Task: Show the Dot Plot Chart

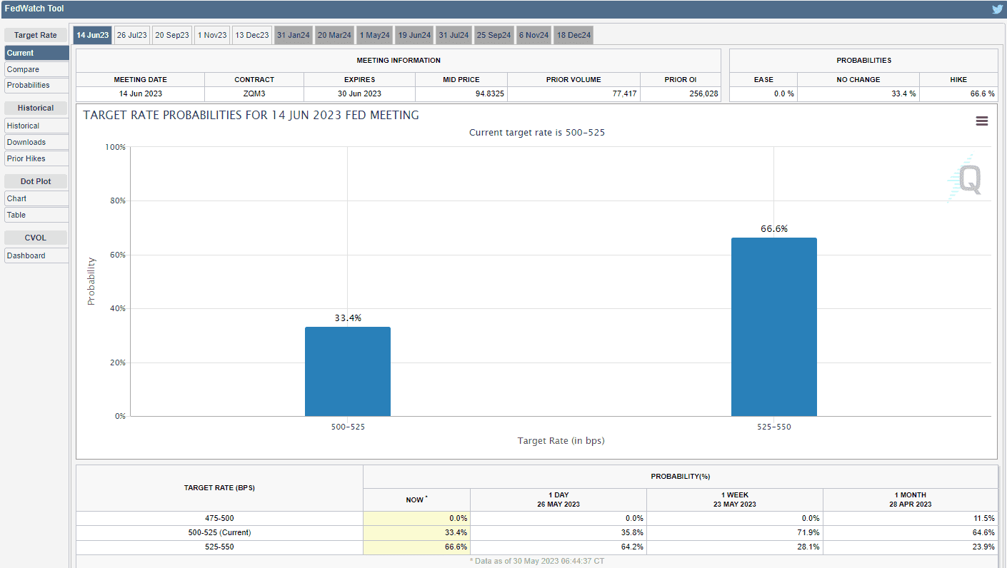Action: point(36,198)
